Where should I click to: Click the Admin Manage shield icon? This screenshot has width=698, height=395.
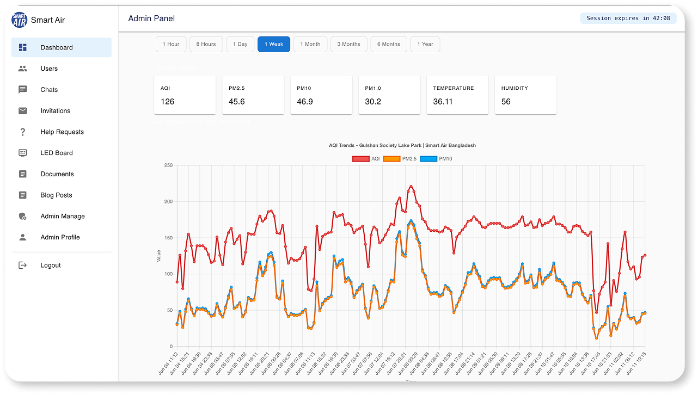click(23, 217)
